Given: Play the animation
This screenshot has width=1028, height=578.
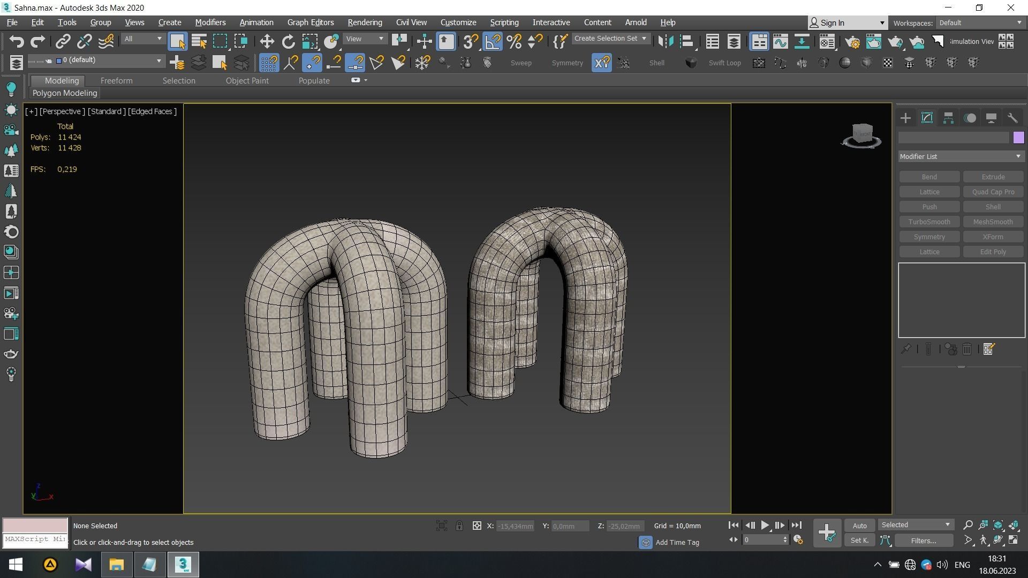Looking at the screenshot, I should click(x=765, y=526).
